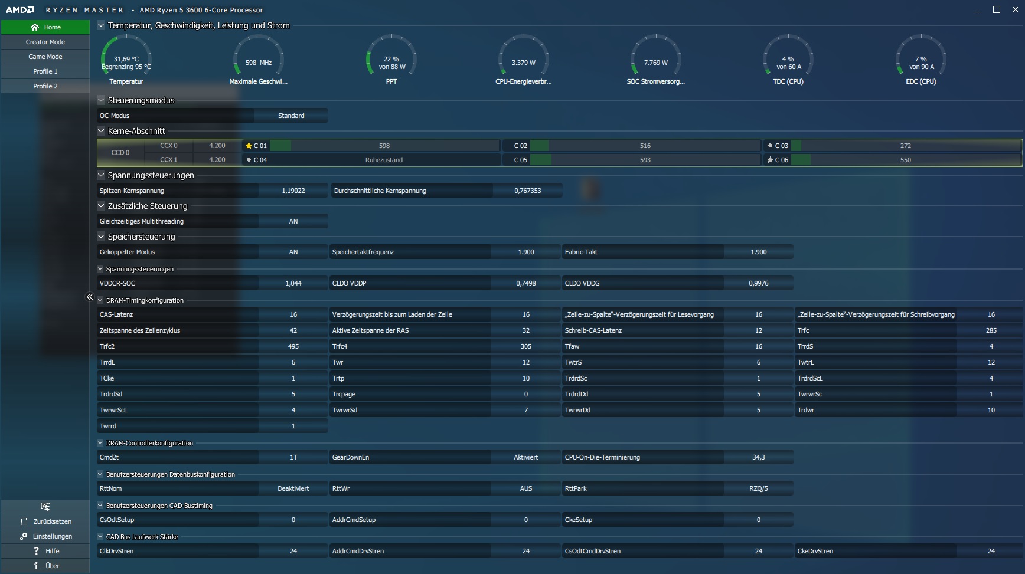The height and width of the screenshot is (574, 1025).
Task: Collapse the Spannungssteuerungen main section
Action: click(x=101, y=175)
